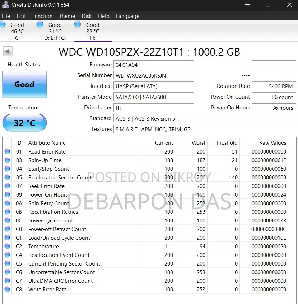Select the Spin-Up Time raw value 00000000061E
298x305 pixels.
click(269, 160)
